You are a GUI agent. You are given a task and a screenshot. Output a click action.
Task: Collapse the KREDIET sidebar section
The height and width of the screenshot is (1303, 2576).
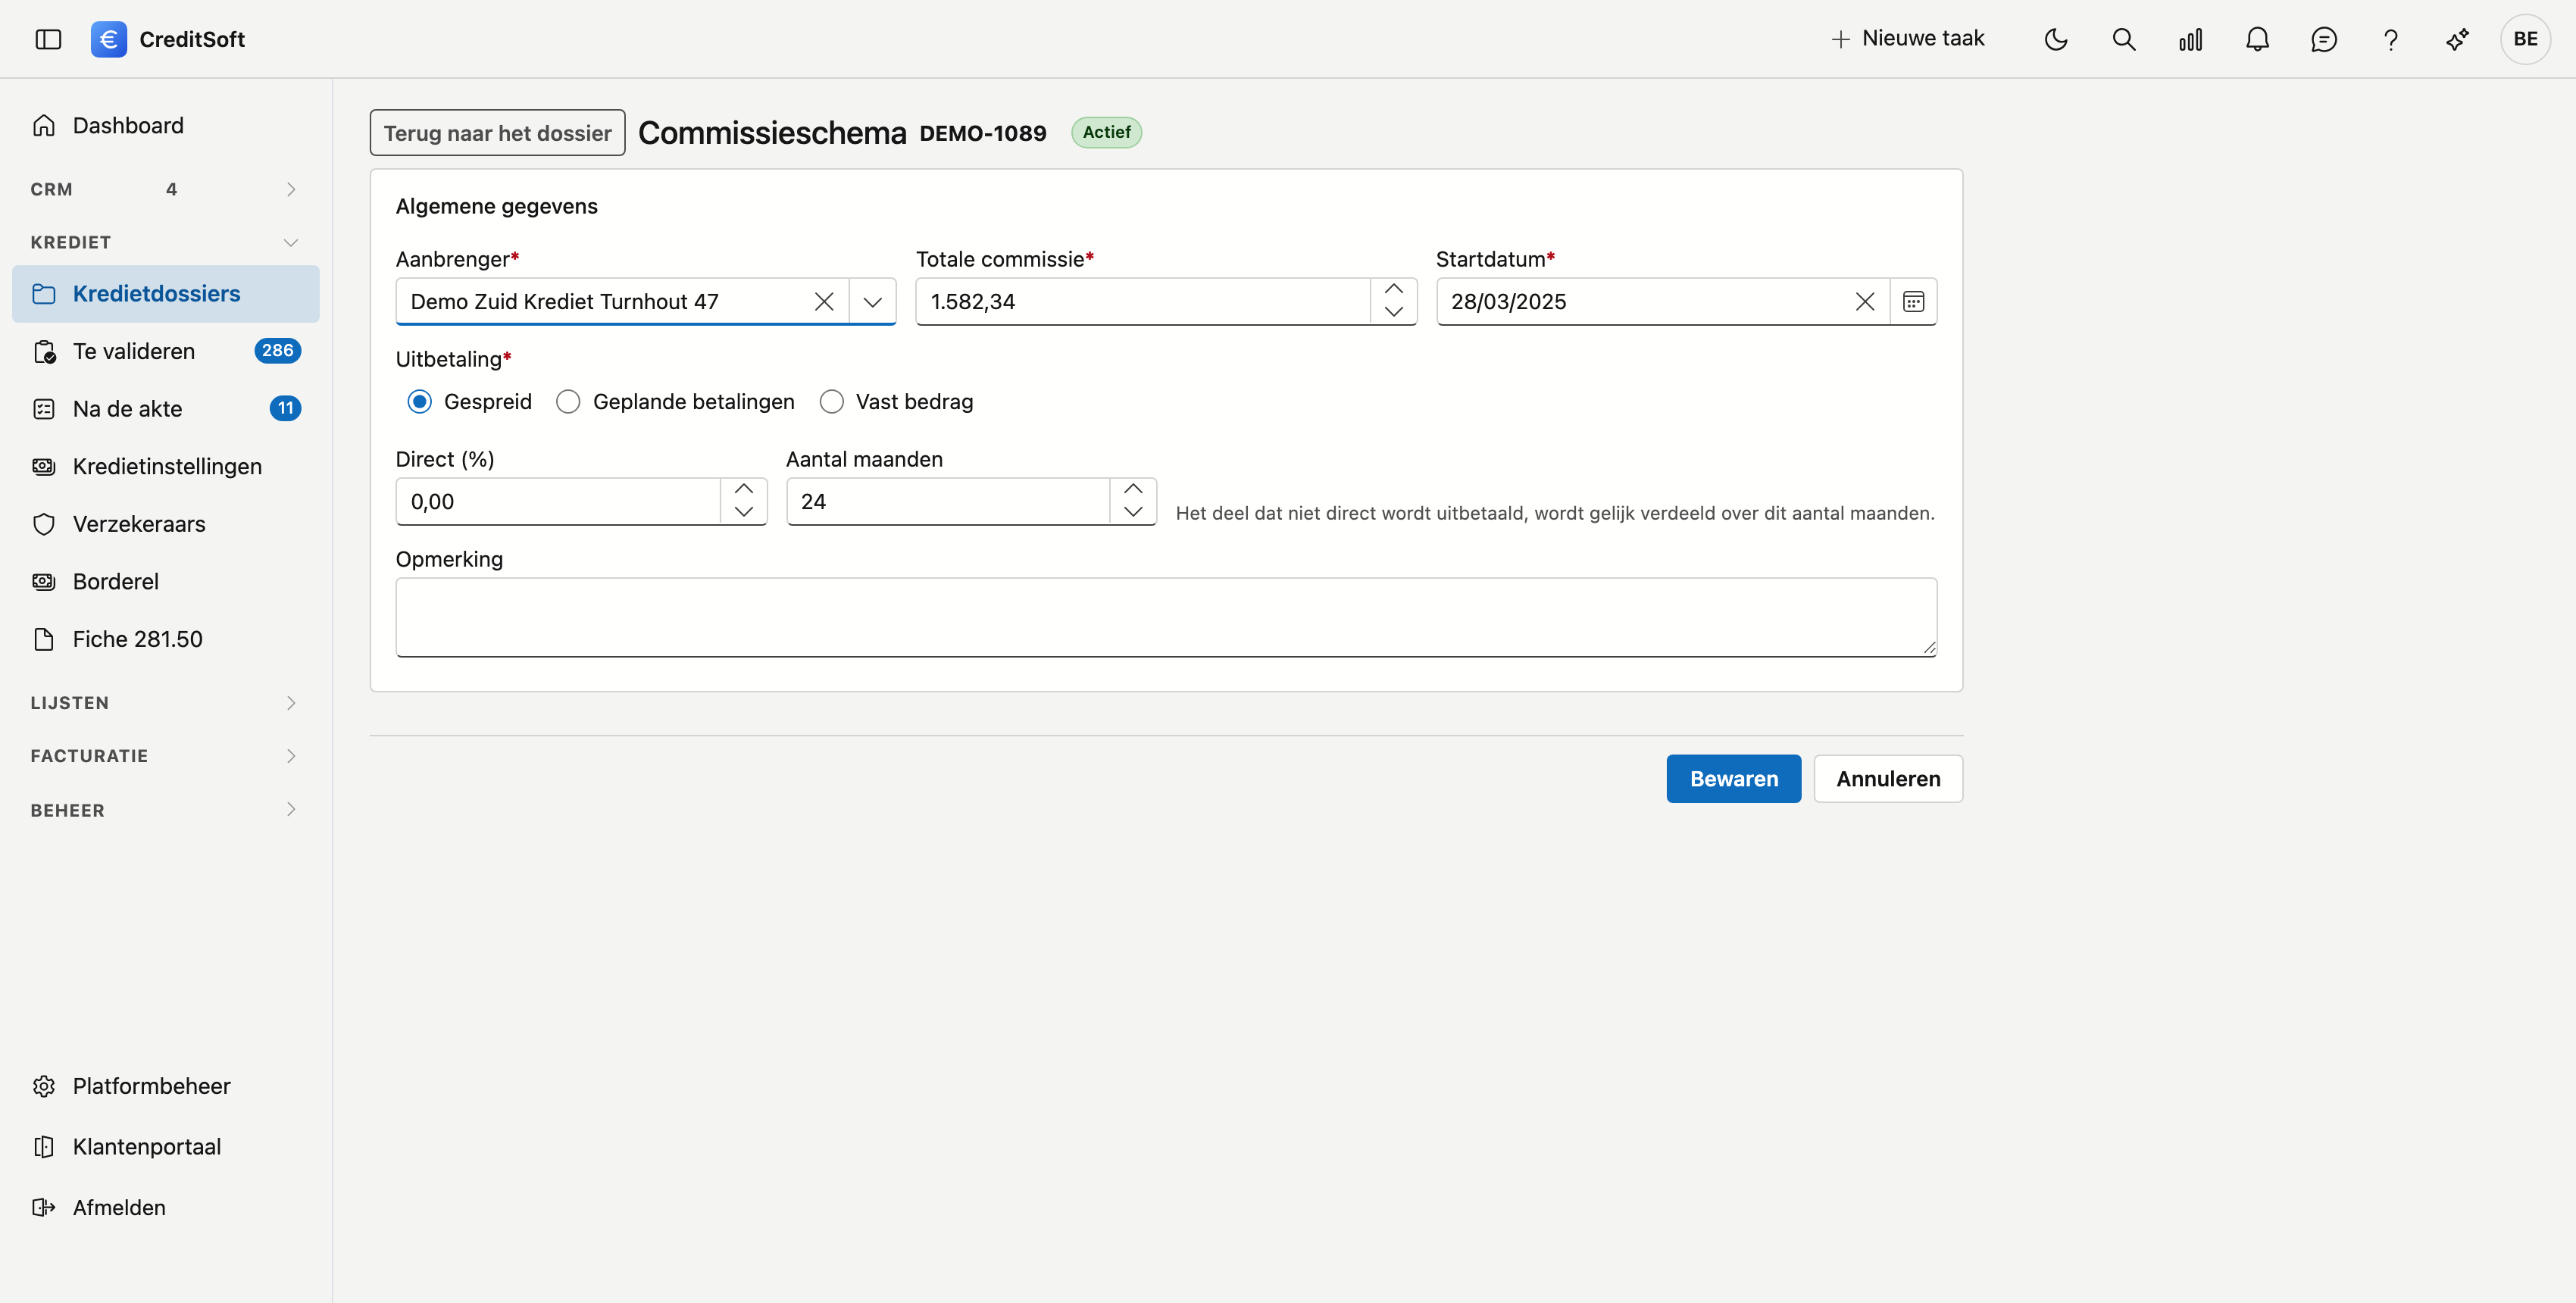[165, 242]
